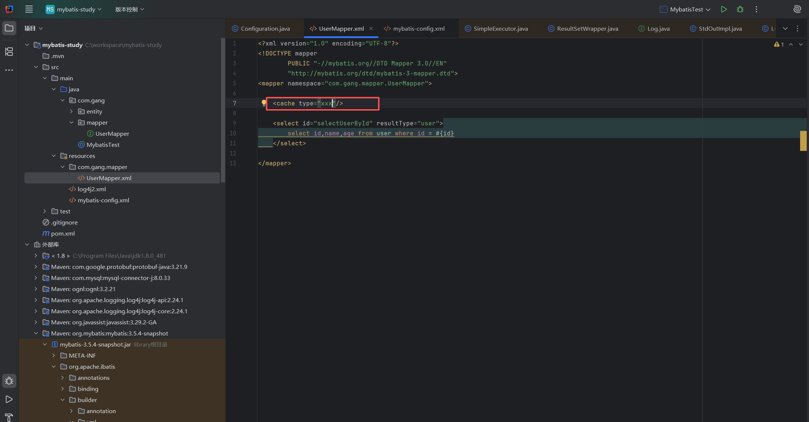Screen dimensions: 809x422
Task: Select the pom.xml Maven file
Action: 59,233
